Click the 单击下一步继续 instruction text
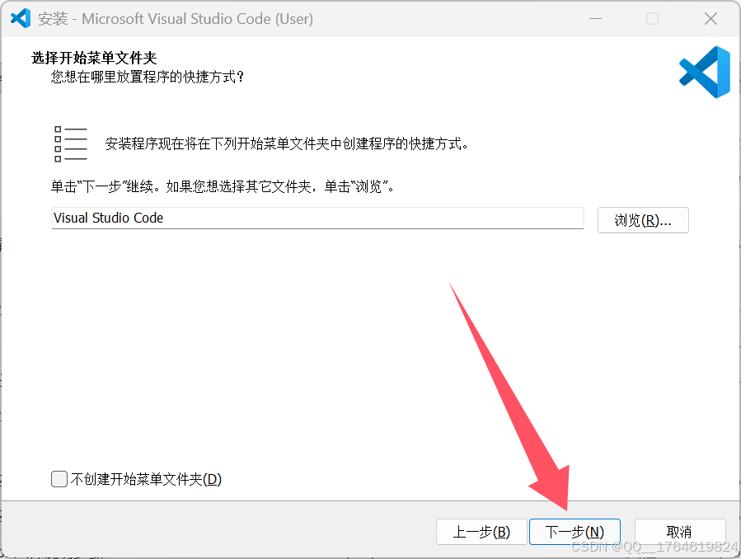741x559 pixels. pyautogui.click(x=223, y=186)
